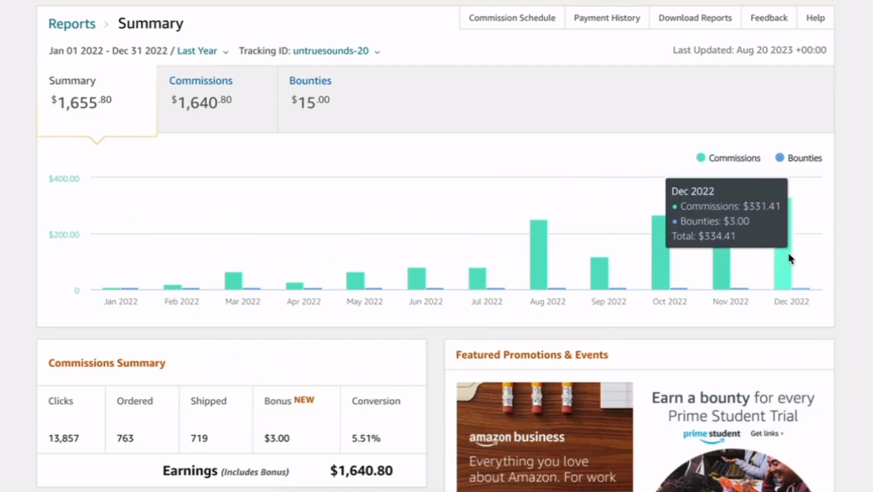This screenshot has width=873, height=492.
Task: Click the Bonus NEW column header
Action: [289, 400]
